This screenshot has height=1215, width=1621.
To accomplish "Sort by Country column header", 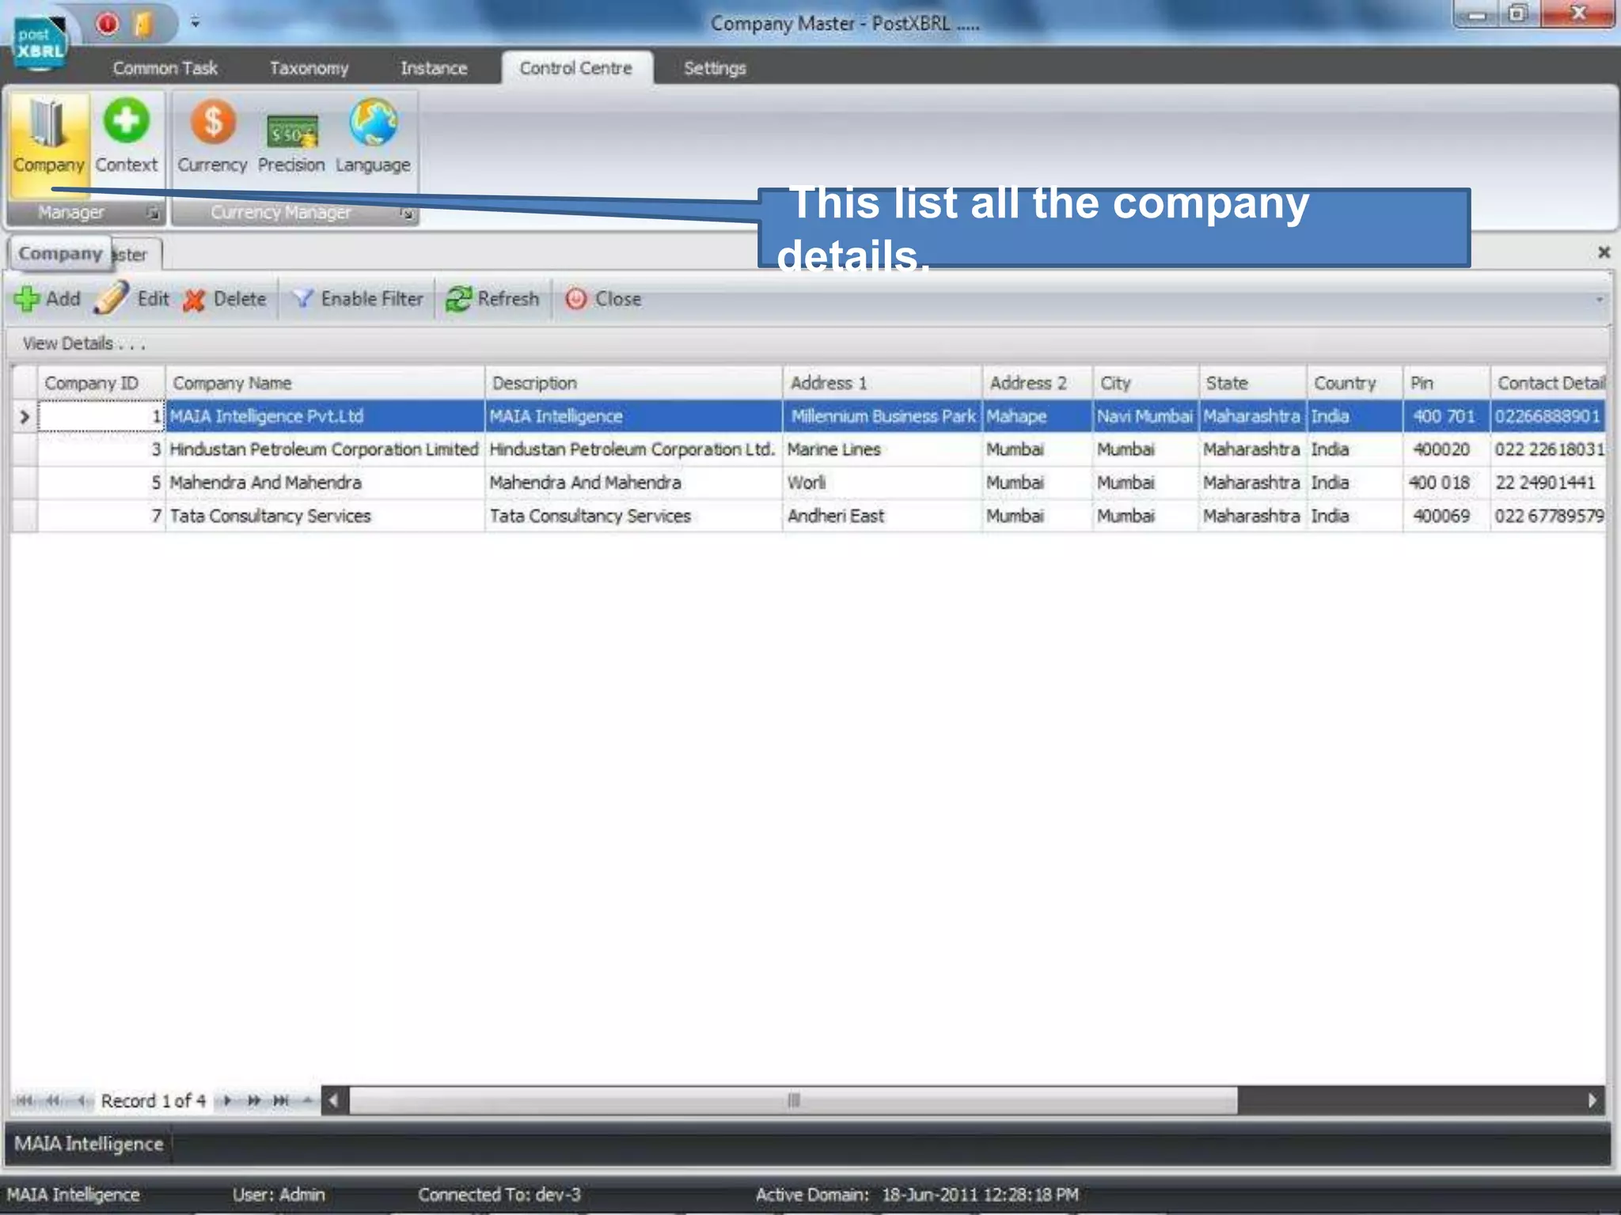I will point(1354,383).
